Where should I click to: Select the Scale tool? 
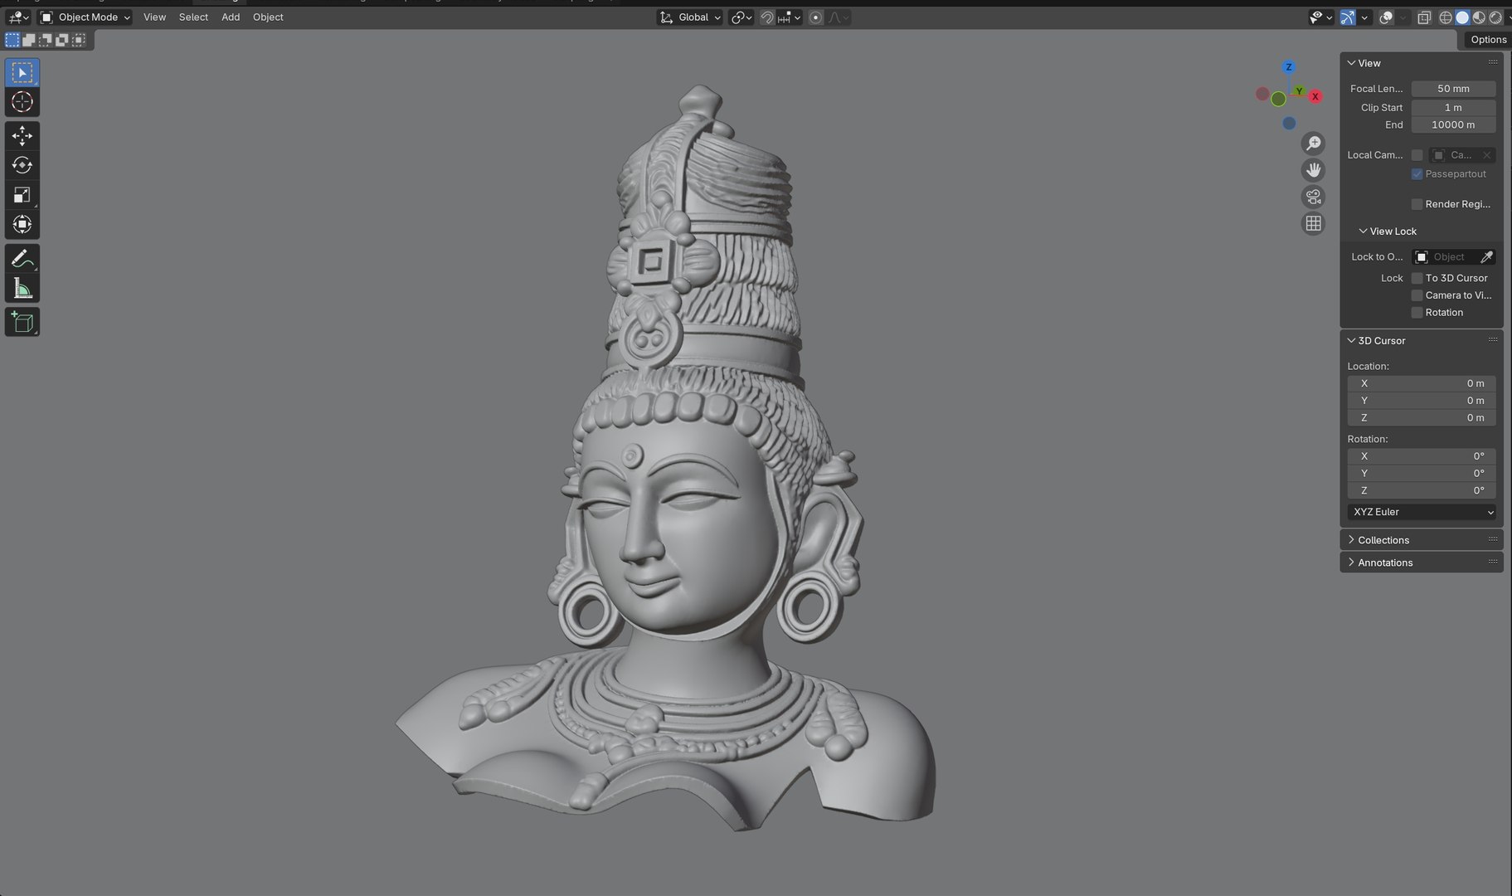22,195
